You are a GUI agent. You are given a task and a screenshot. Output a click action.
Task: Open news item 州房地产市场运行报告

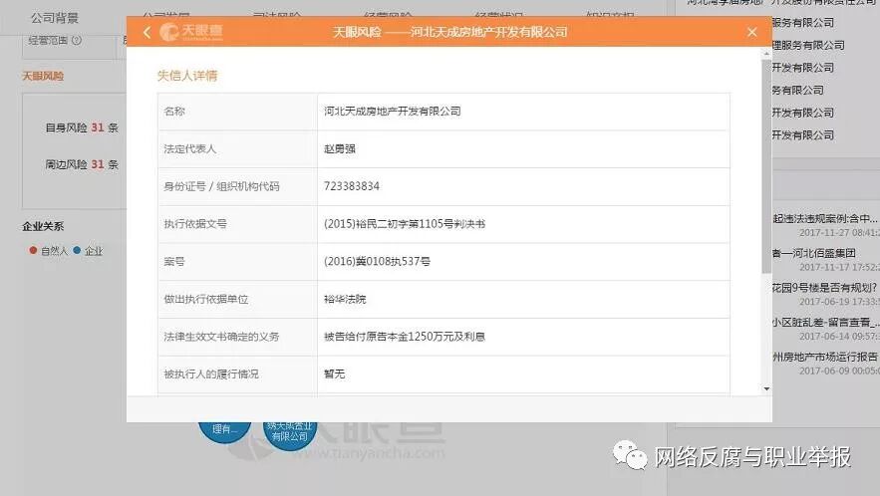coord(825,357)
